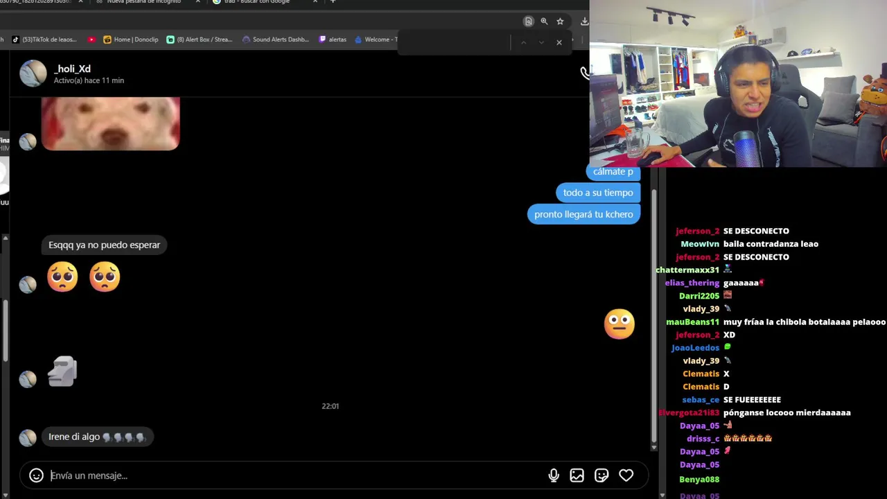
Task: Select the 'Irene di algo' message
Action: tap(97, 437)
